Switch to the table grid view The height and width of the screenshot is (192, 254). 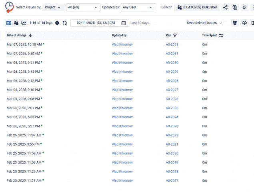click(x=8, y=23)
